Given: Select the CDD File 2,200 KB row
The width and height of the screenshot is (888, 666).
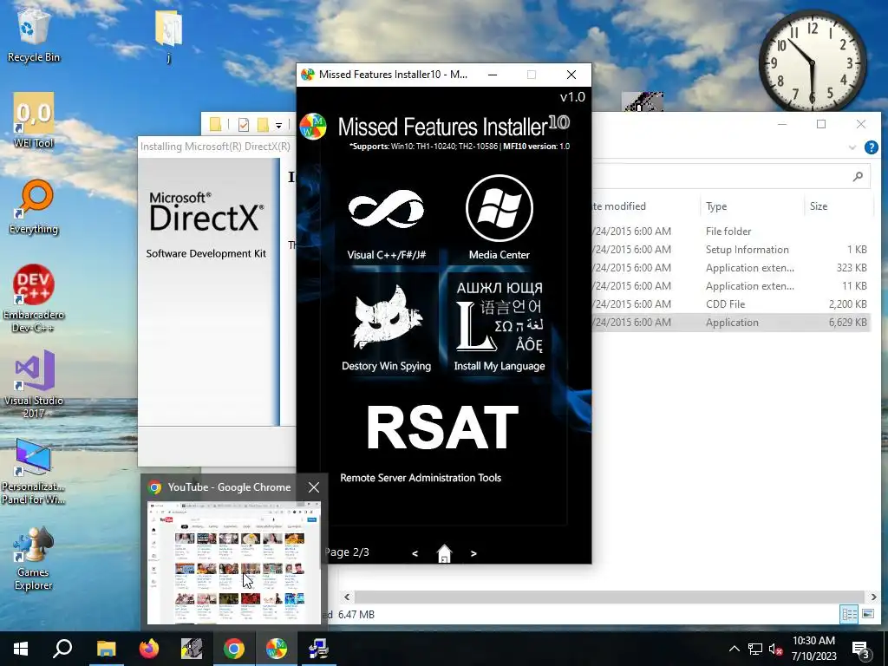Looking at the screenshot, I should [730, 304].
